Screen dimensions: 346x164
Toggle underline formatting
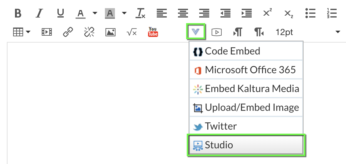coord(60,13)
